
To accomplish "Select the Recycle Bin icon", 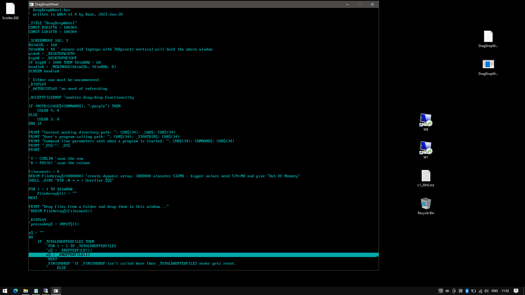I will (x=426, y=206).
